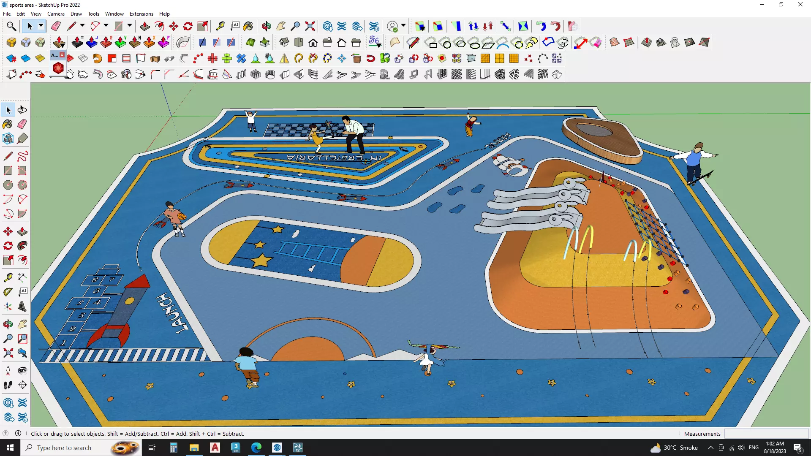
Task: Select the Protractor tool in left panel
Action: pyautogui.click(x=8, y=292)
